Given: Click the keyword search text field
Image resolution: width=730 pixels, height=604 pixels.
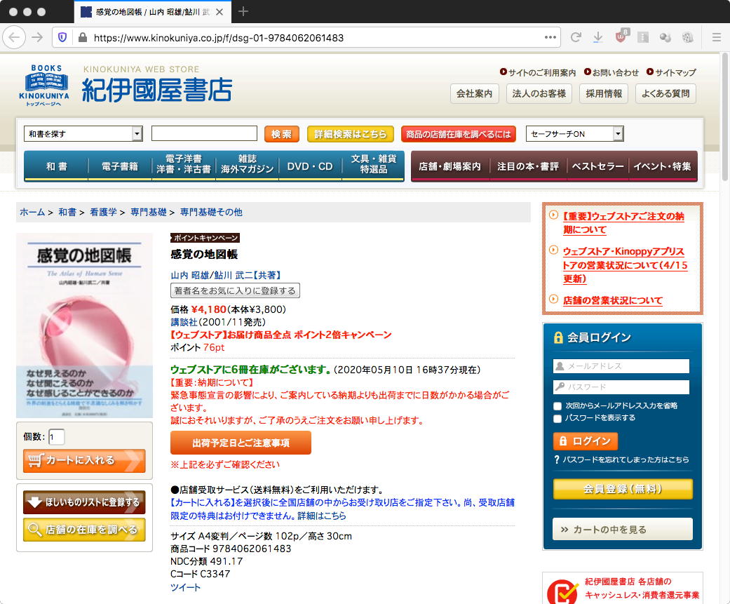Looking at the screenshot, I should 204,133.
